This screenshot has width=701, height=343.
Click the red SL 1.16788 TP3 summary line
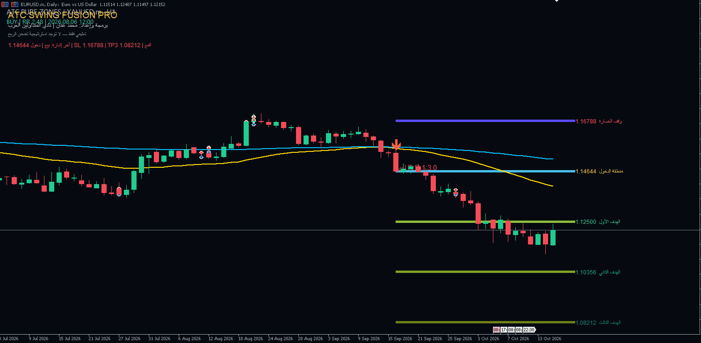(x=79, y=45)
